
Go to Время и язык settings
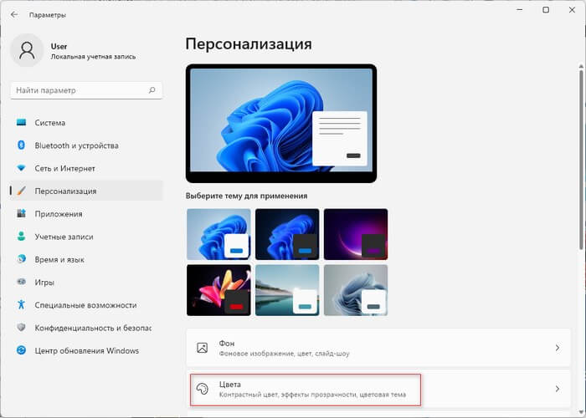(x=86, y=259)
